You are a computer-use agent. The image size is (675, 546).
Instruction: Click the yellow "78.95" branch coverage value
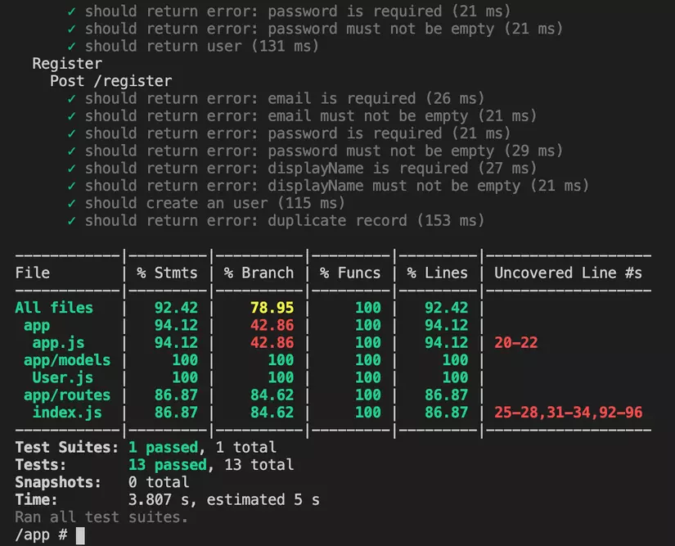(271, 308)
